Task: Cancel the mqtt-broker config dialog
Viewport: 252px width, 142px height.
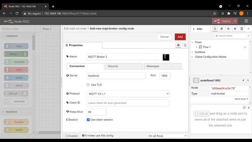Action: point(164,37)
